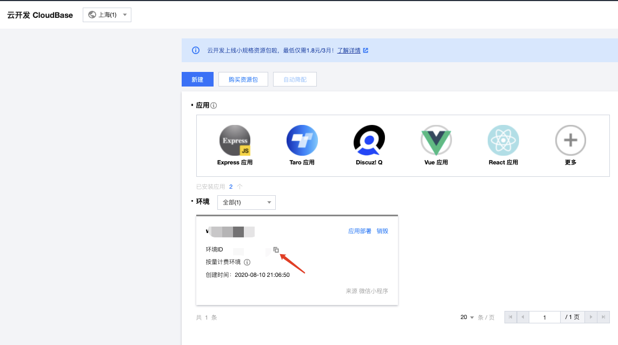Click the 销毁 link
Viewport: 618px width, 345px height.
coord(382,231)
